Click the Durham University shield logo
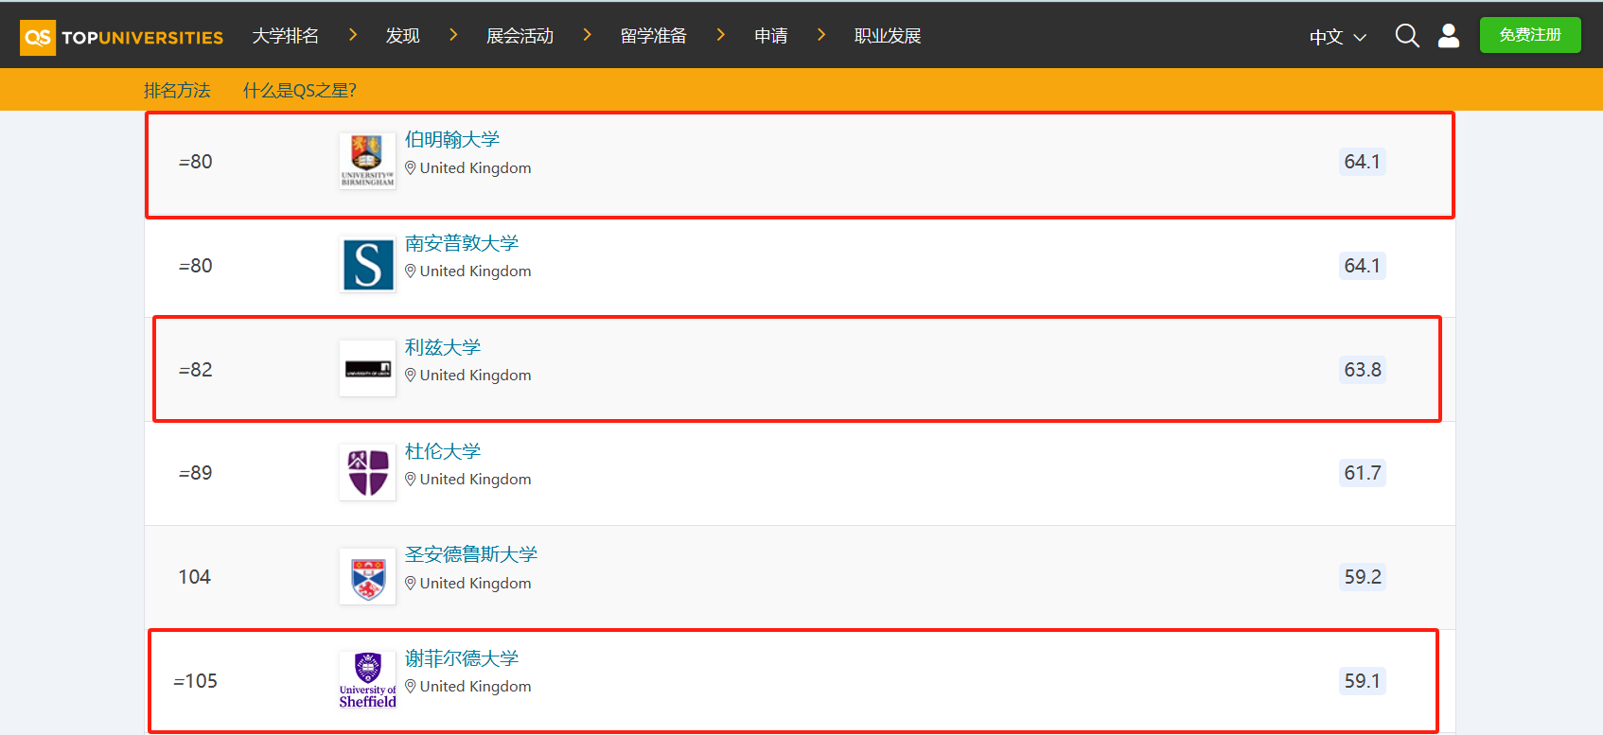The height and width of the screenshot is (735, 1603). 367,472
